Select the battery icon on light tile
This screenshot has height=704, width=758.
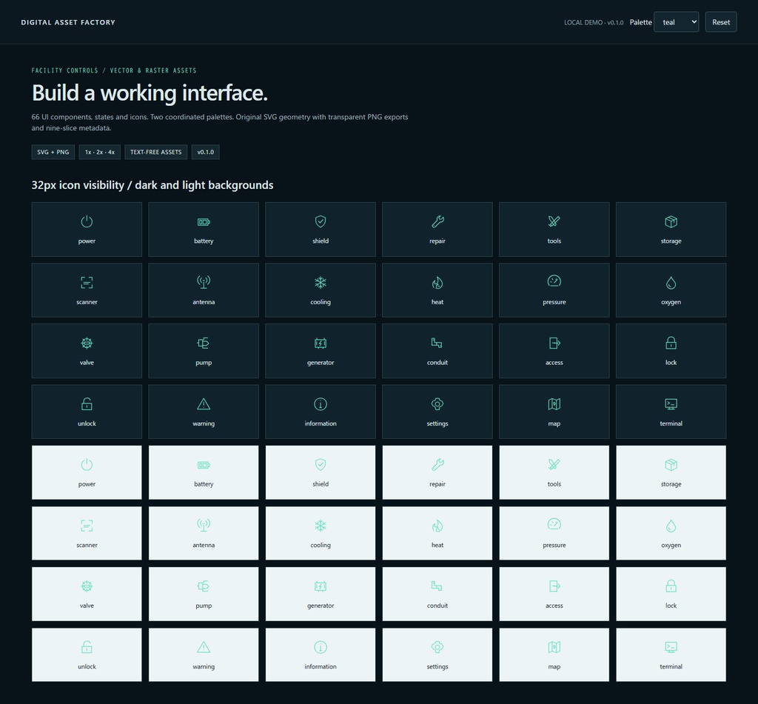pyautogui.click(x=204, y=465)
